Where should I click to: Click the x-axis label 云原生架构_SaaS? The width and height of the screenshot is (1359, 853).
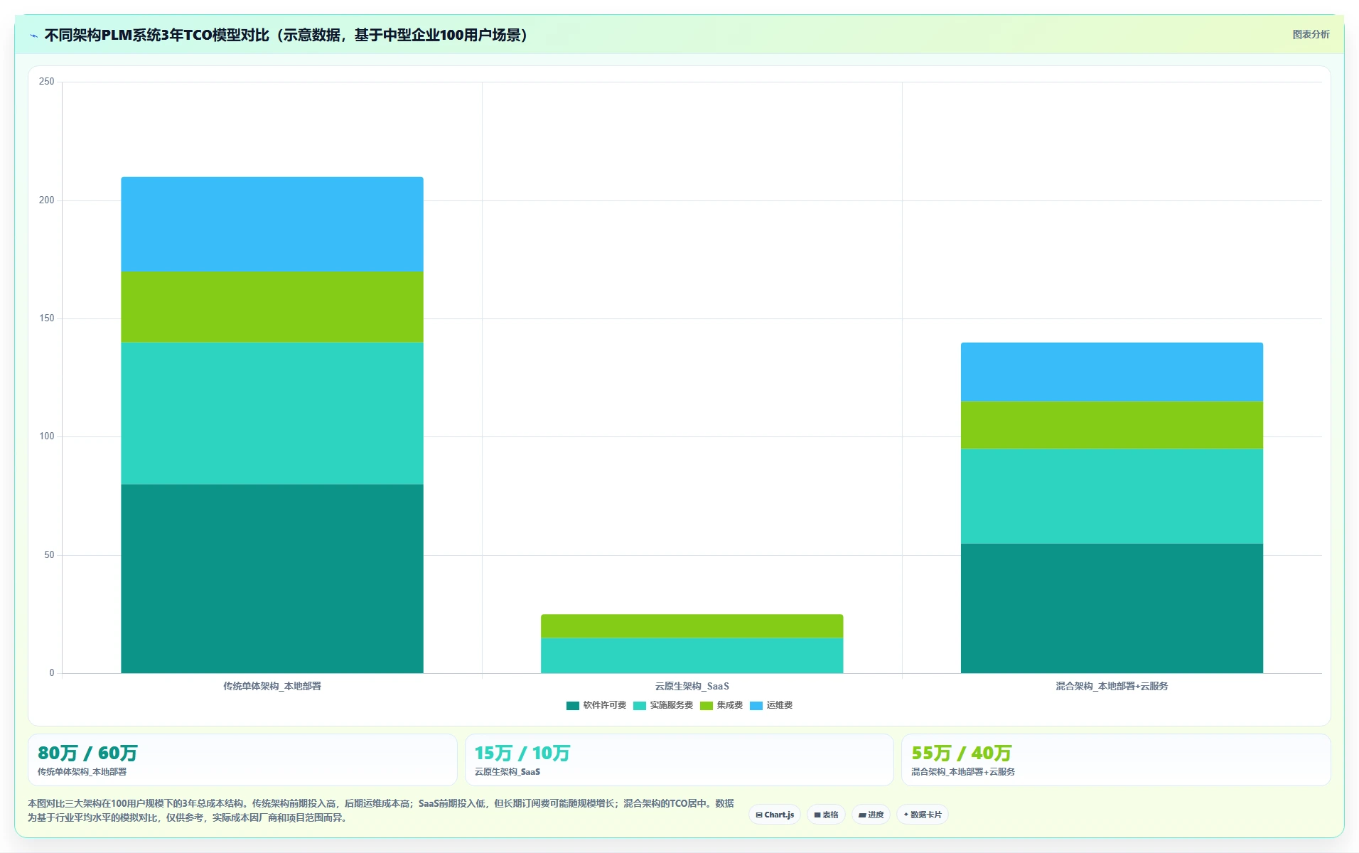692,686
